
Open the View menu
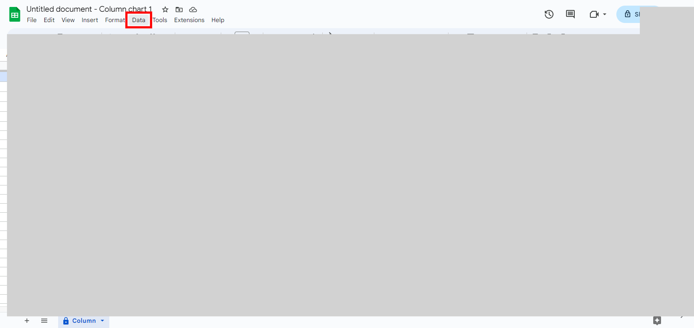(x=68, y=20)
